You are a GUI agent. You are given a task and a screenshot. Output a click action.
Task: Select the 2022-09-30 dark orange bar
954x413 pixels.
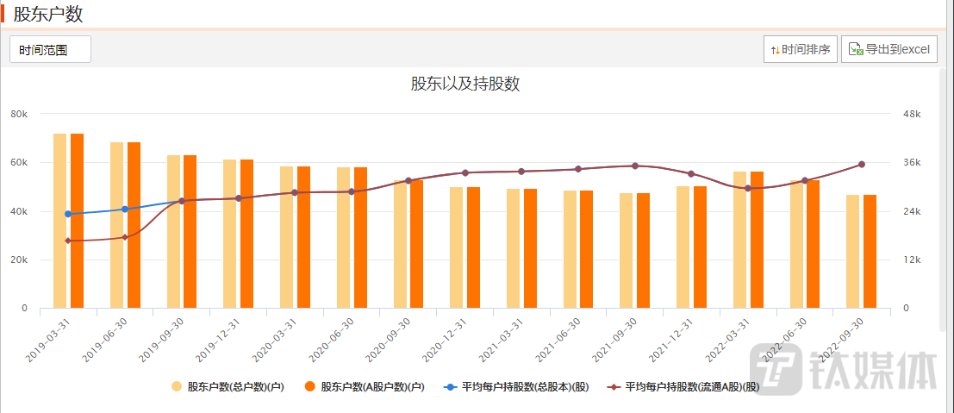pos(870,252)
